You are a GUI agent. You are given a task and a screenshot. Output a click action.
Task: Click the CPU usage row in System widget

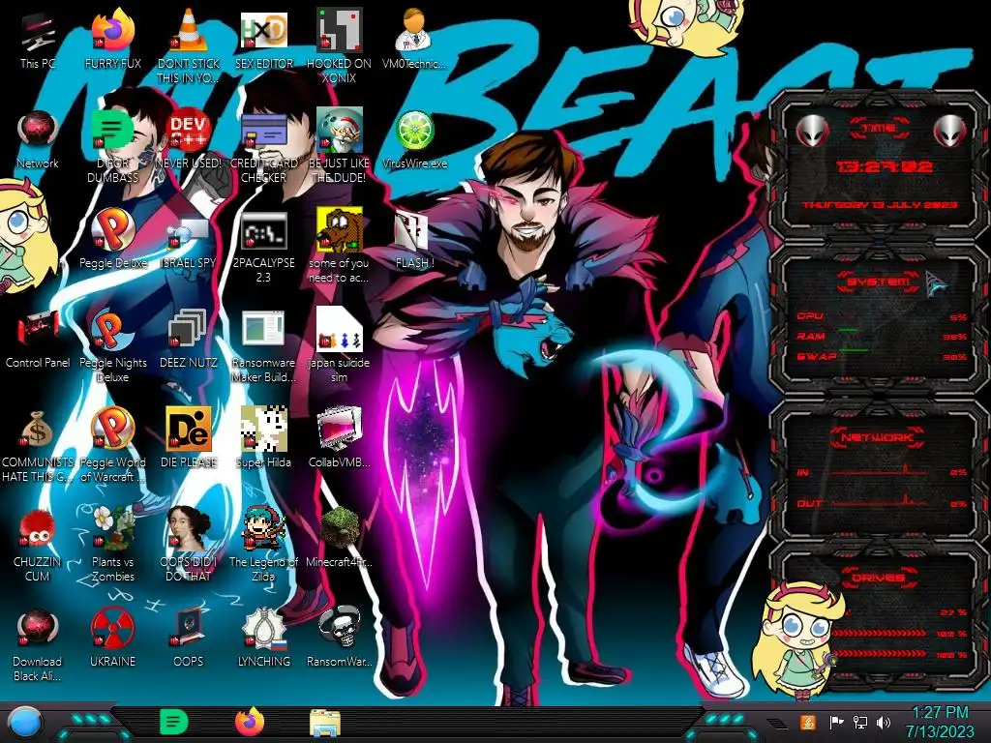pyautogui.click(x=882, y=316)
